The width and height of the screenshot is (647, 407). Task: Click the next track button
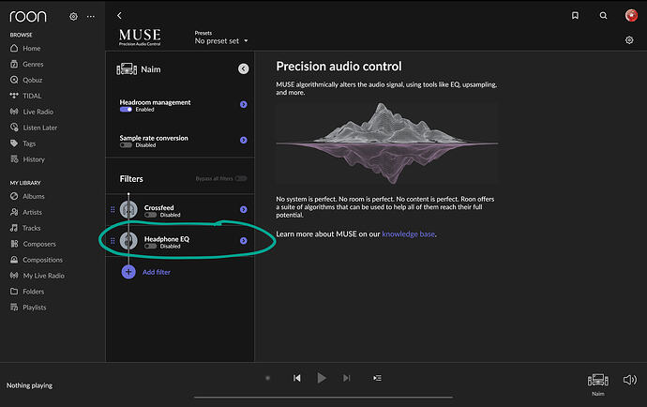[347, 378]
